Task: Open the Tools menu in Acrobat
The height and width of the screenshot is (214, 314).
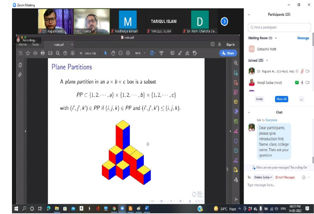Action: [35, 44]
